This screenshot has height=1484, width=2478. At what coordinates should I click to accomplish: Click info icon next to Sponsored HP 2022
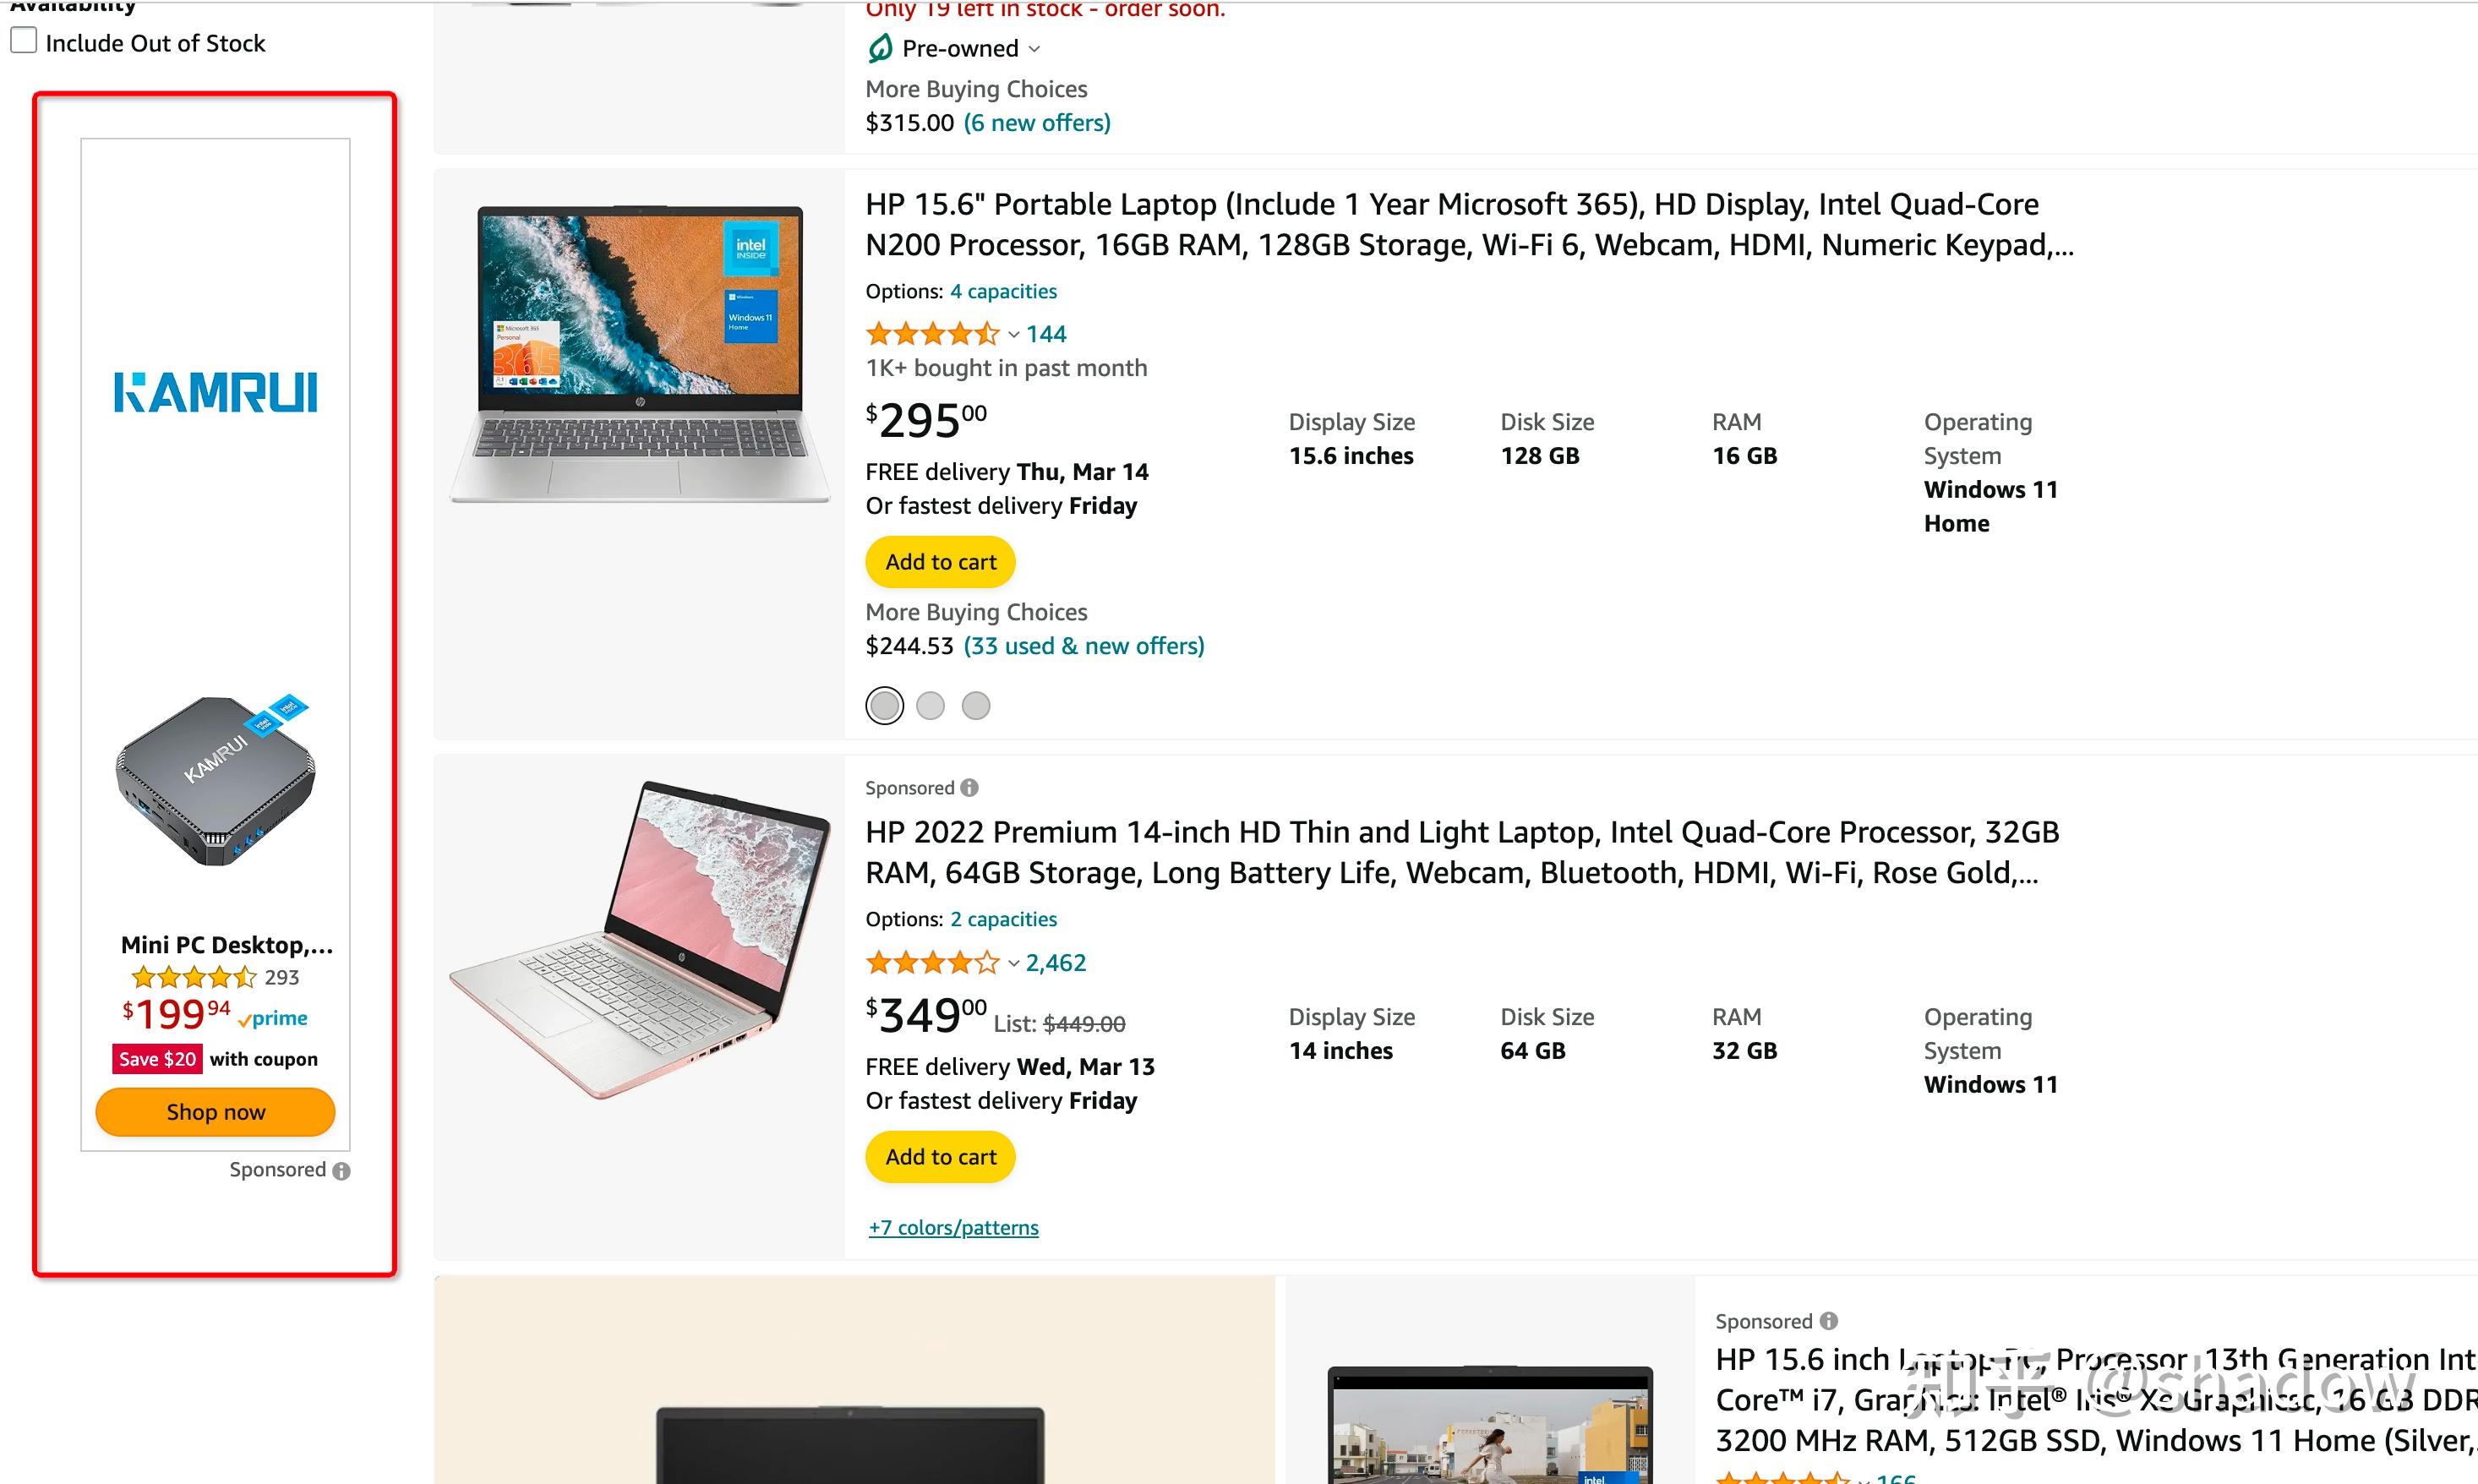point(969,788)
